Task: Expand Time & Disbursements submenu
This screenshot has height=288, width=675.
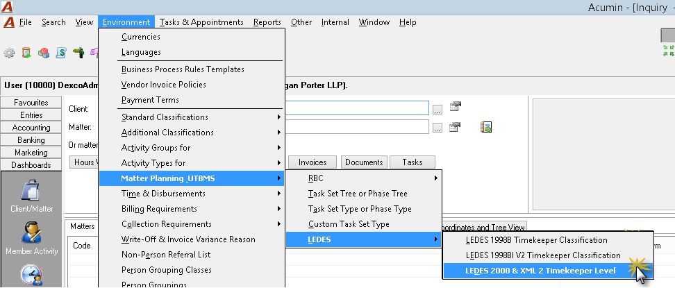Action: (x=191, y=194)
